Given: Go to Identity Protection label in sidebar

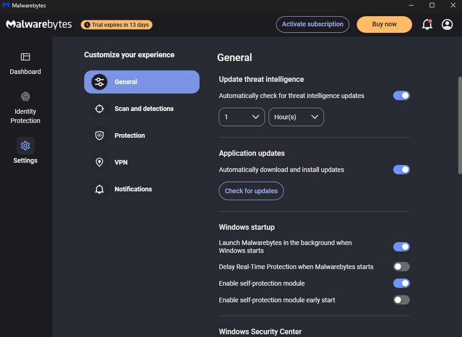Looking at the screenshot, I should click(25, 116).
